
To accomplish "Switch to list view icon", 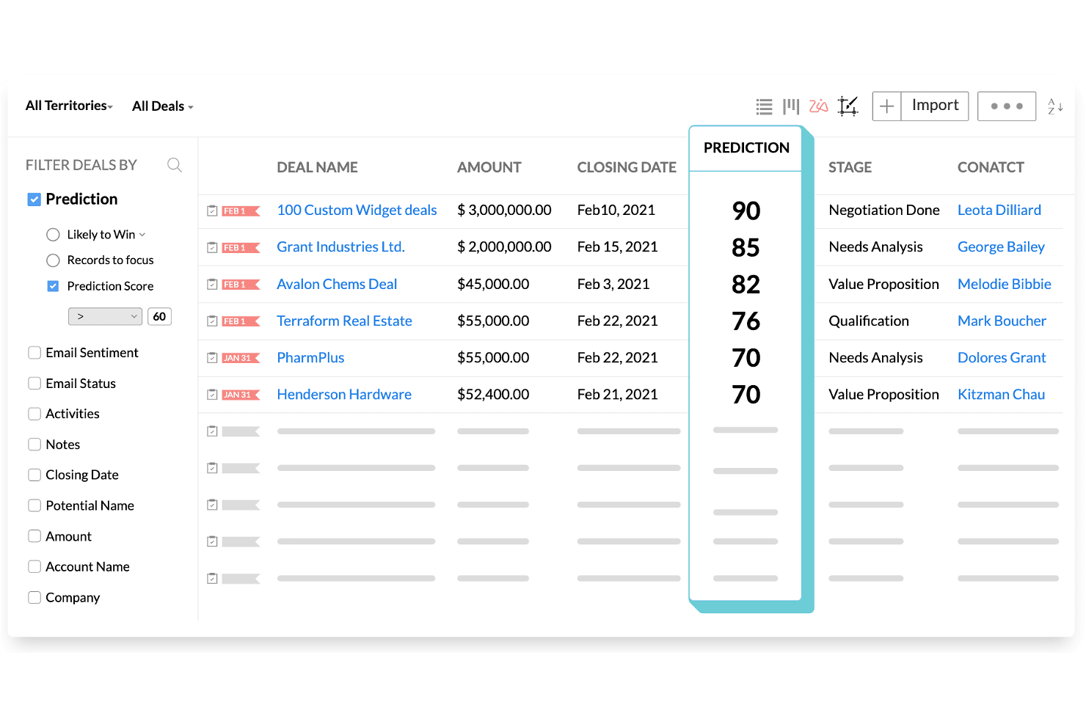I will 764,107.
